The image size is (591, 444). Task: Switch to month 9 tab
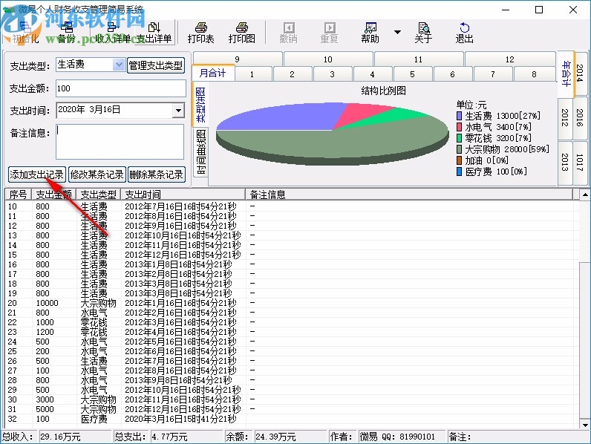click(x=237, y=59)
